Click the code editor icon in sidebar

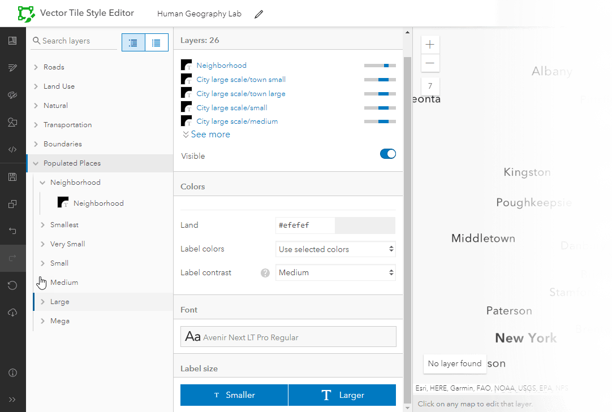pyautogui.click(x=12, y=150)
